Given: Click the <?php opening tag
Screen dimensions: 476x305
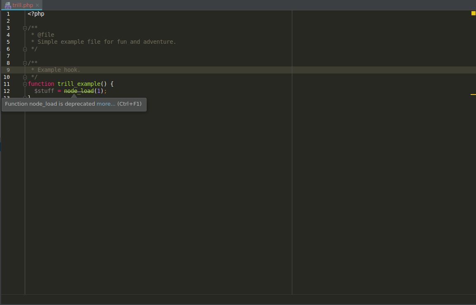Looking at the screenshot, I should 36,14.
